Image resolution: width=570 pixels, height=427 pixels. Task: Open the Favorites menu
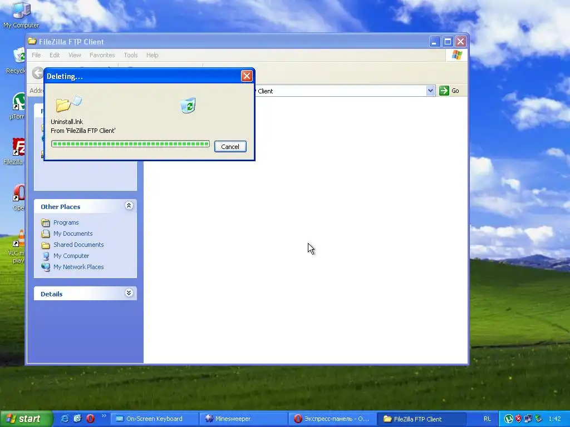pyautogui.click(x=102, y=55)
